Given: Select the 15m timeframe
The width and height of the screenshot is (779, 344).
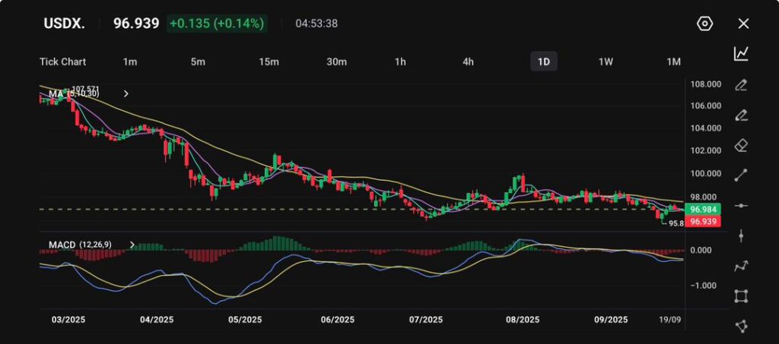Looking at the screenshot, I should click(268, 62).
